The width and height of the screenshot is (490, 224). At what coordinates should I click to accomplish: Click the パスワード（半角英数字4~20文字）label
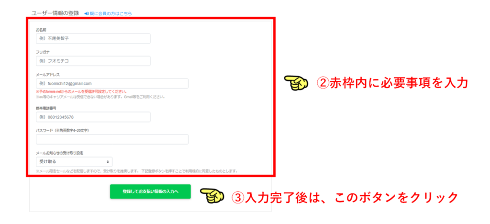[63, 131]
